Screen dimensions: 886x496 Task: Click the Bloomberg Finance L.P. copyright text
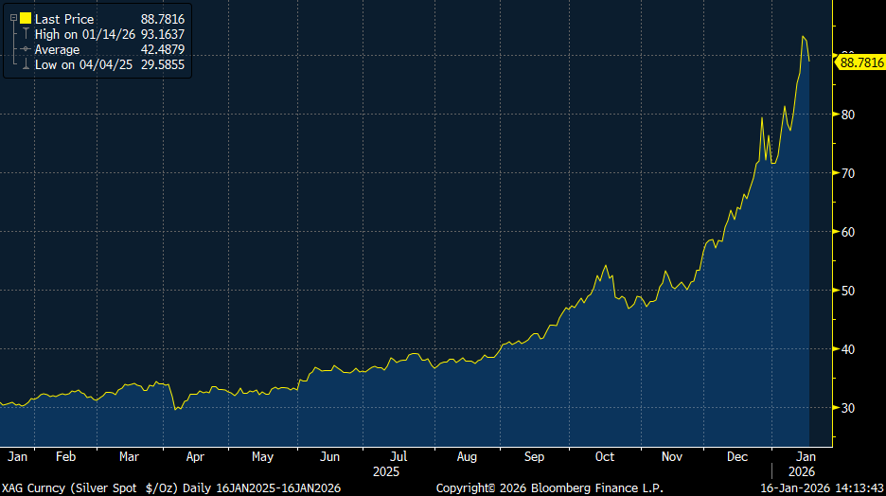tap(549, 487)
